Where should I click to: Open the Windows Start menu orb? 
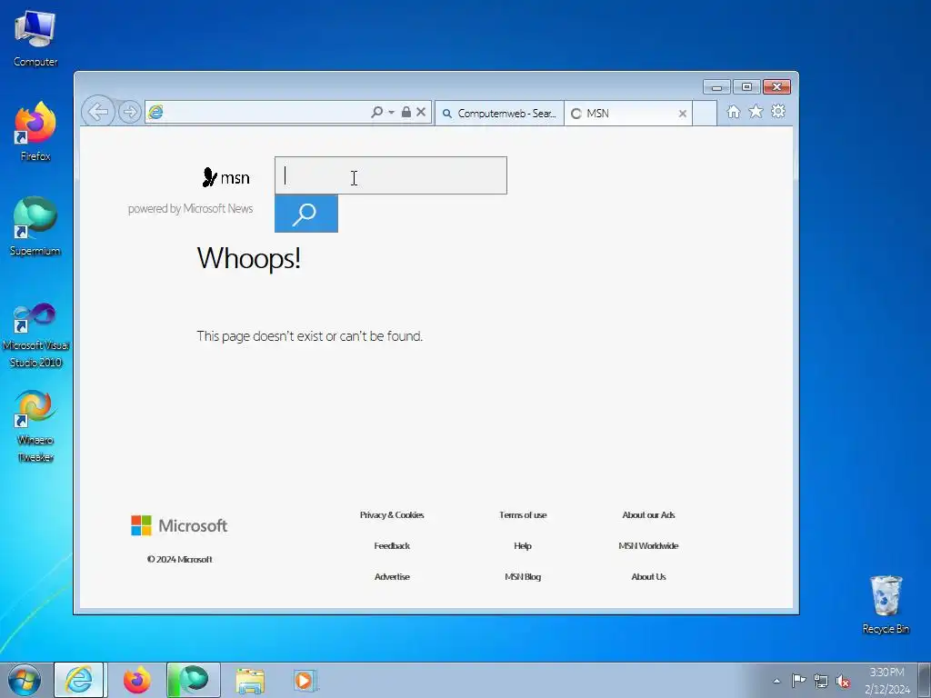[x=25, y=680]
